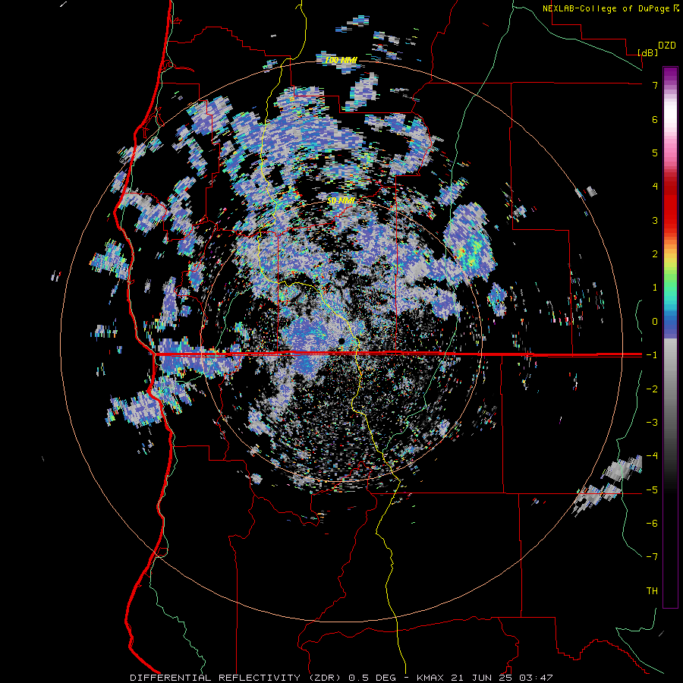Select the 4 value on the scale

[655, 187]
